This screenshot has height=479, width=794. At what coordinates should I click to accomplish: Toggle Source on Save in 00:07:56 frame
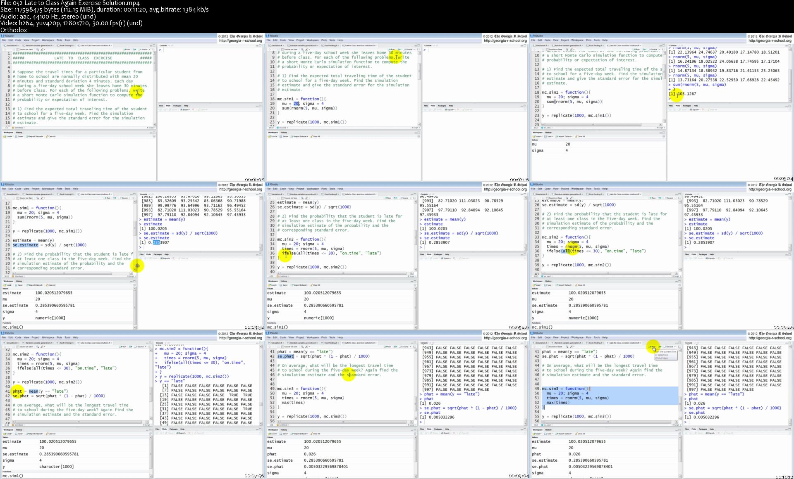[18, 346]
